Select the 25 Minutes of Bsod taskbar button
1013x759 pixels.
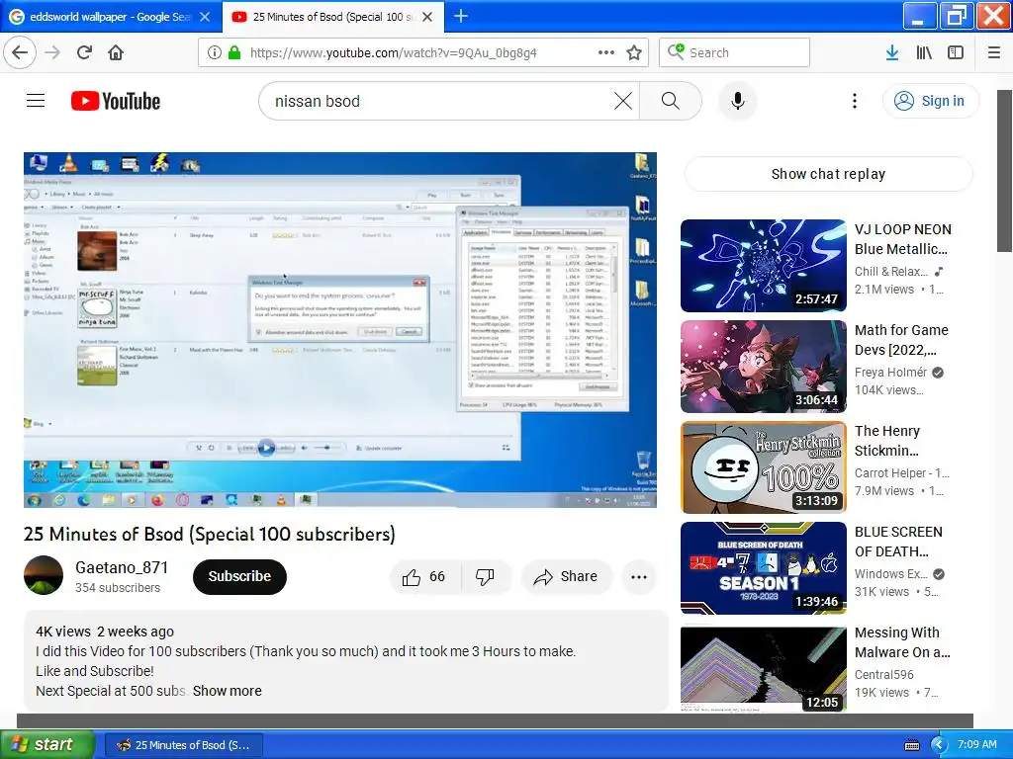[183, 745]
